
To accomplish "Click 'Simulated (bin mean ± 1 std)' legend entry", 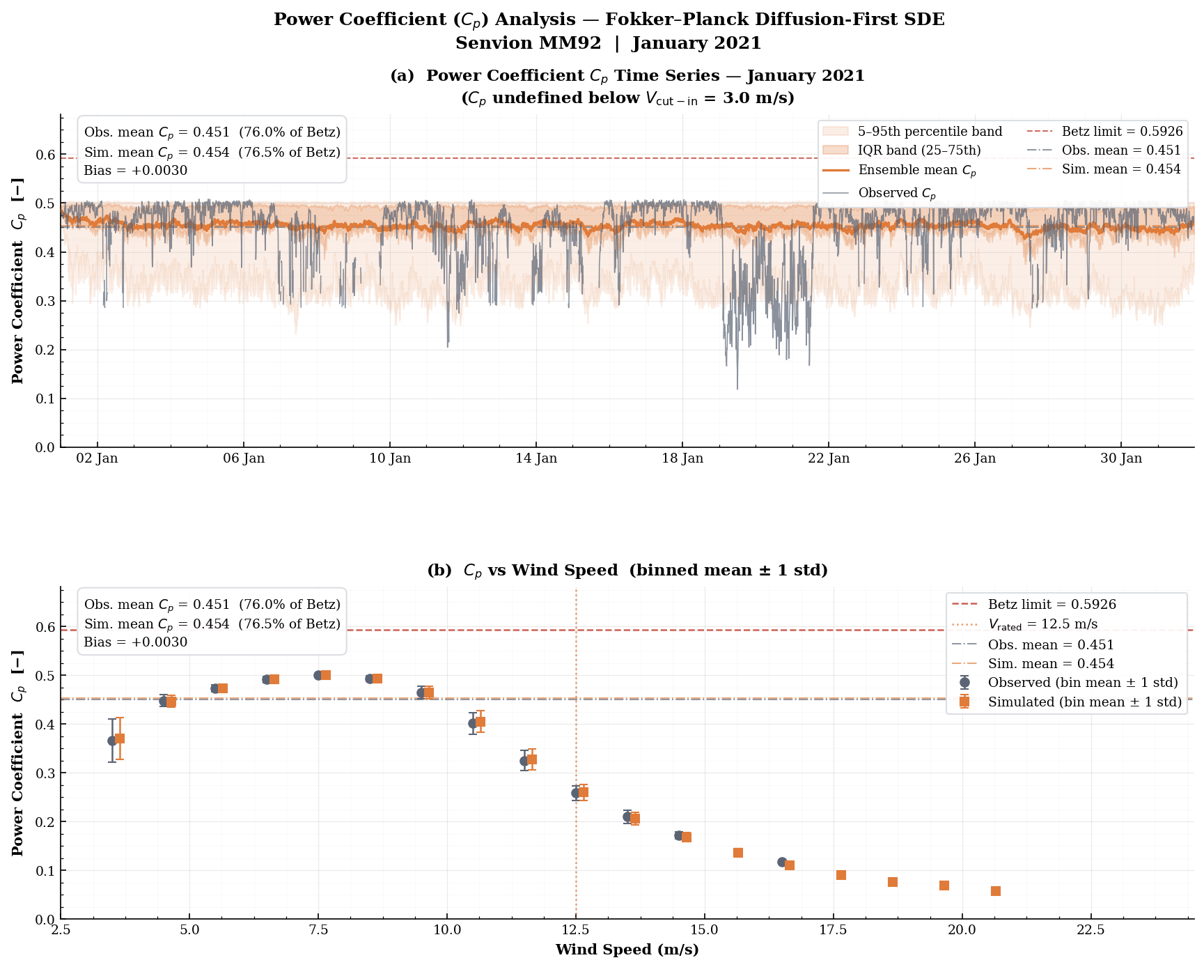I will coord(1067,702).
